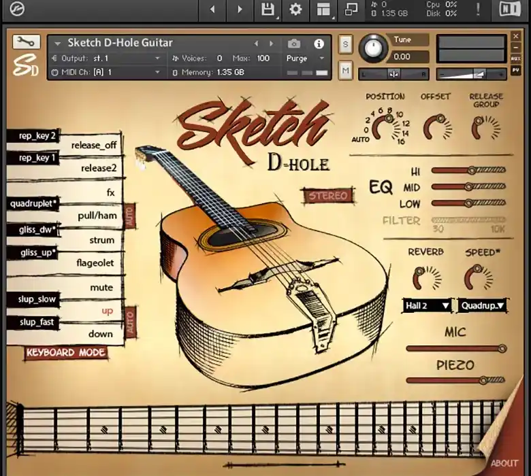Select the slup_fast keyswitch

pos(33,322)
